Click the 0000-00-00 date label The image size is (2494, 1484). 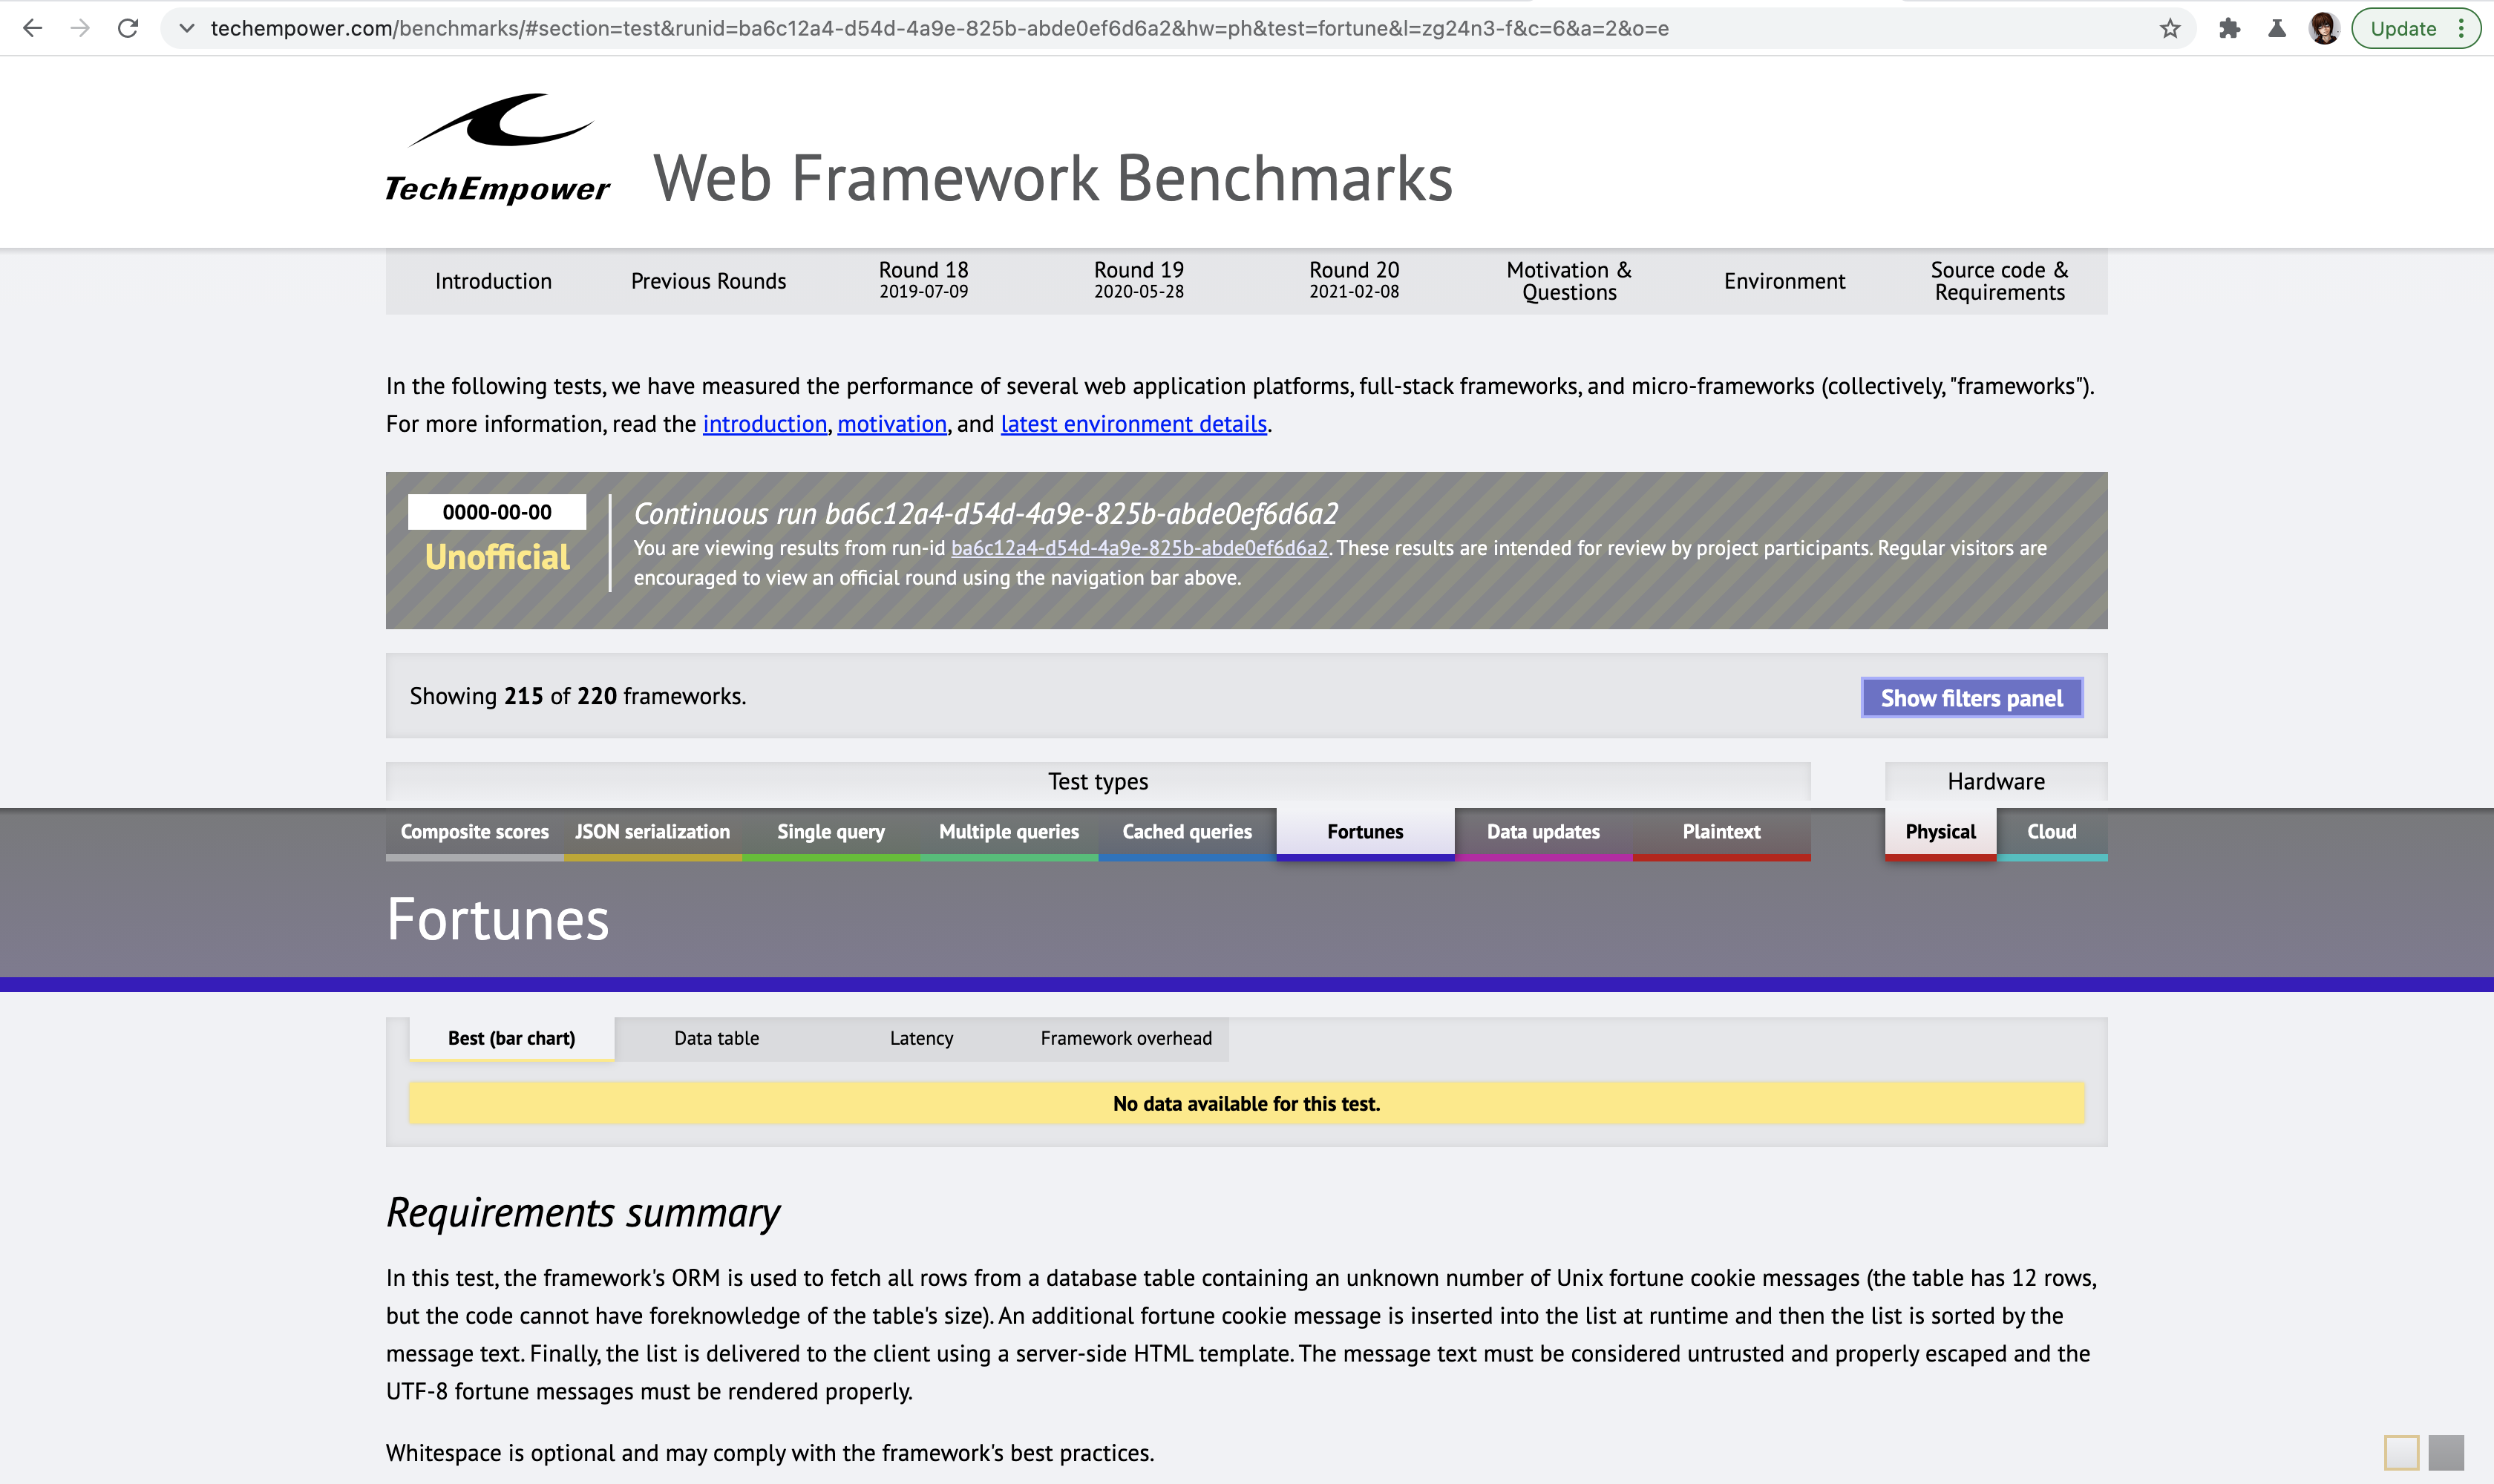497,512
